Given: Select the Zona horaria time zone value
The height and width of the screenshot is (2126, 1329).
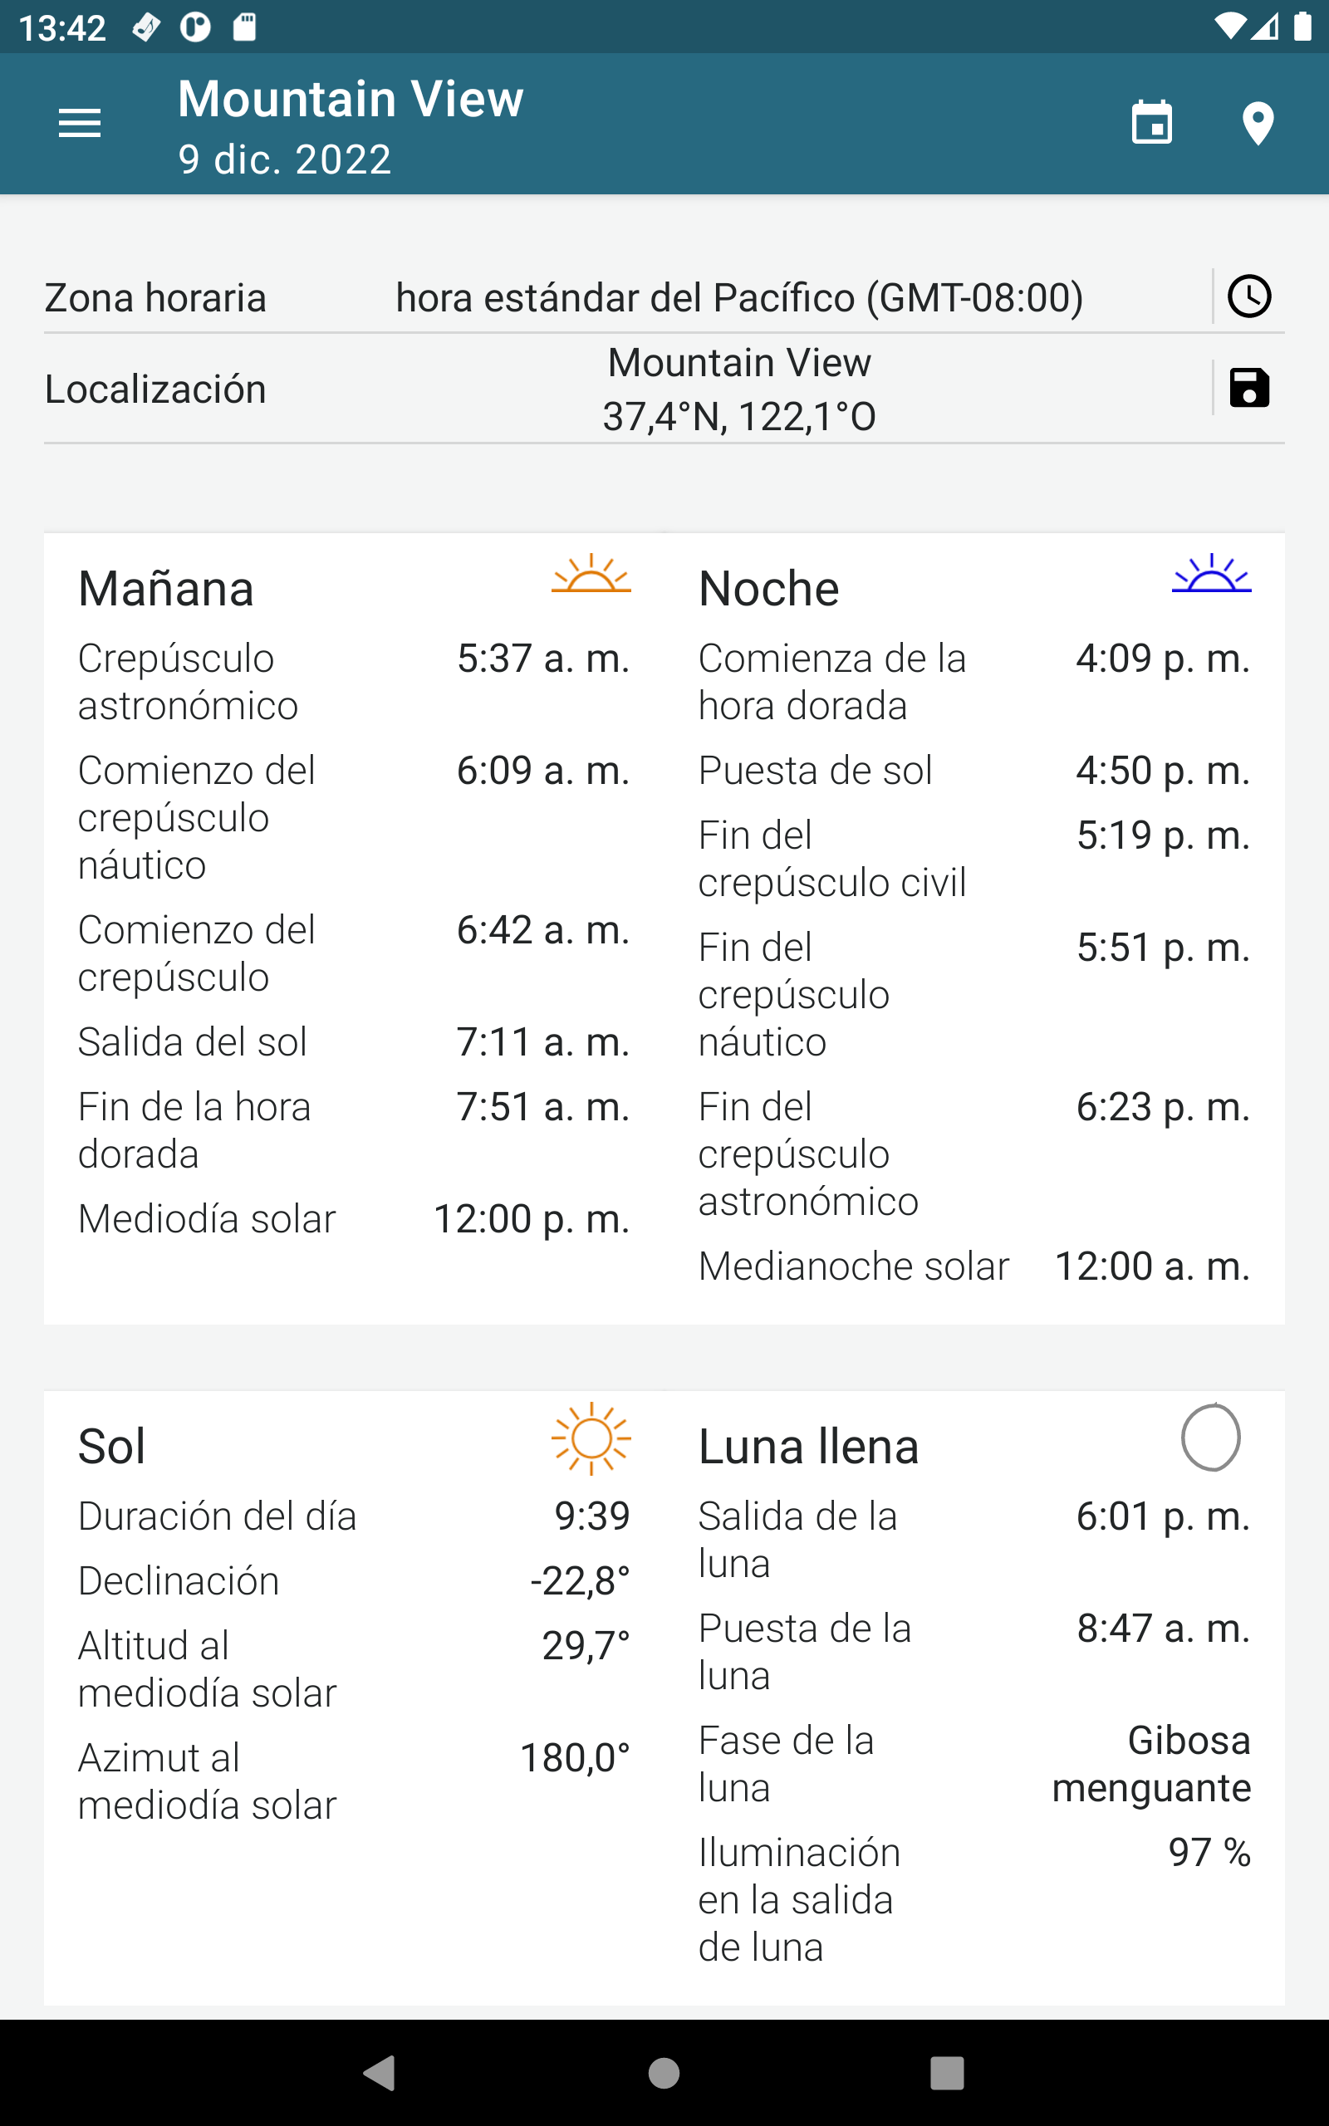Looking at the screenshot, I should [x=738, y=298].
